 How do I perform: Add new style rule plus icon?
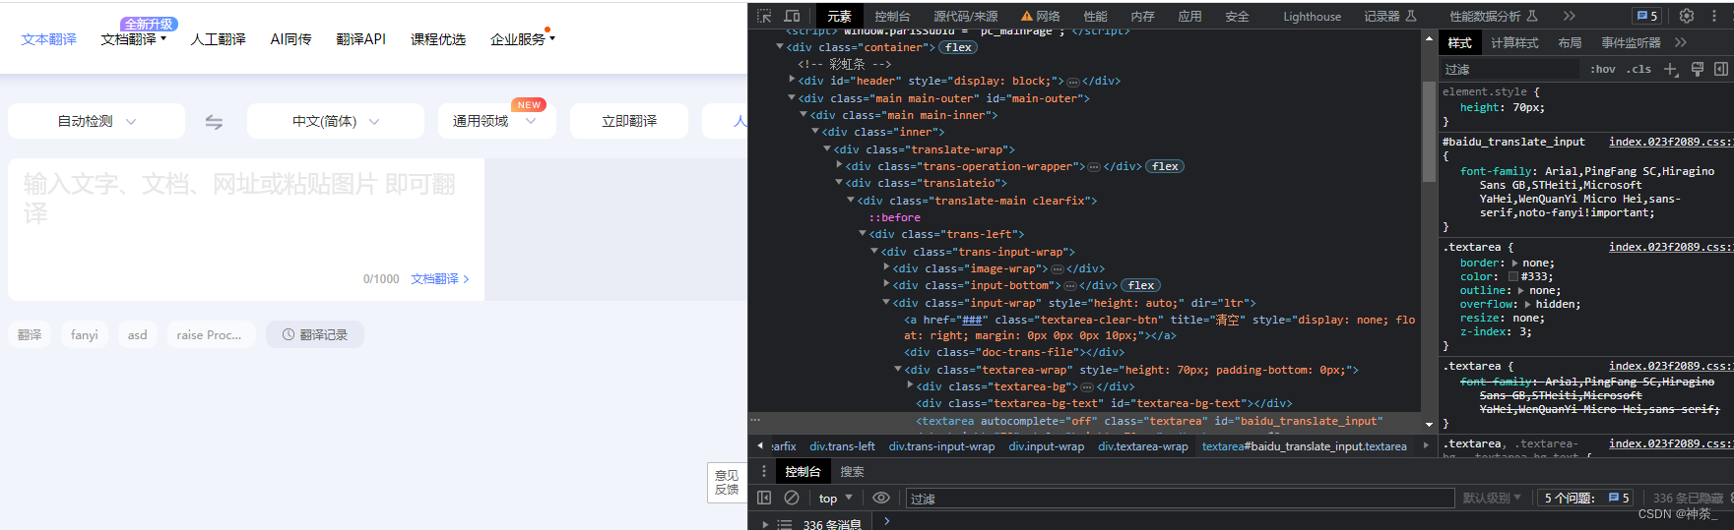tap(1671, 69)
